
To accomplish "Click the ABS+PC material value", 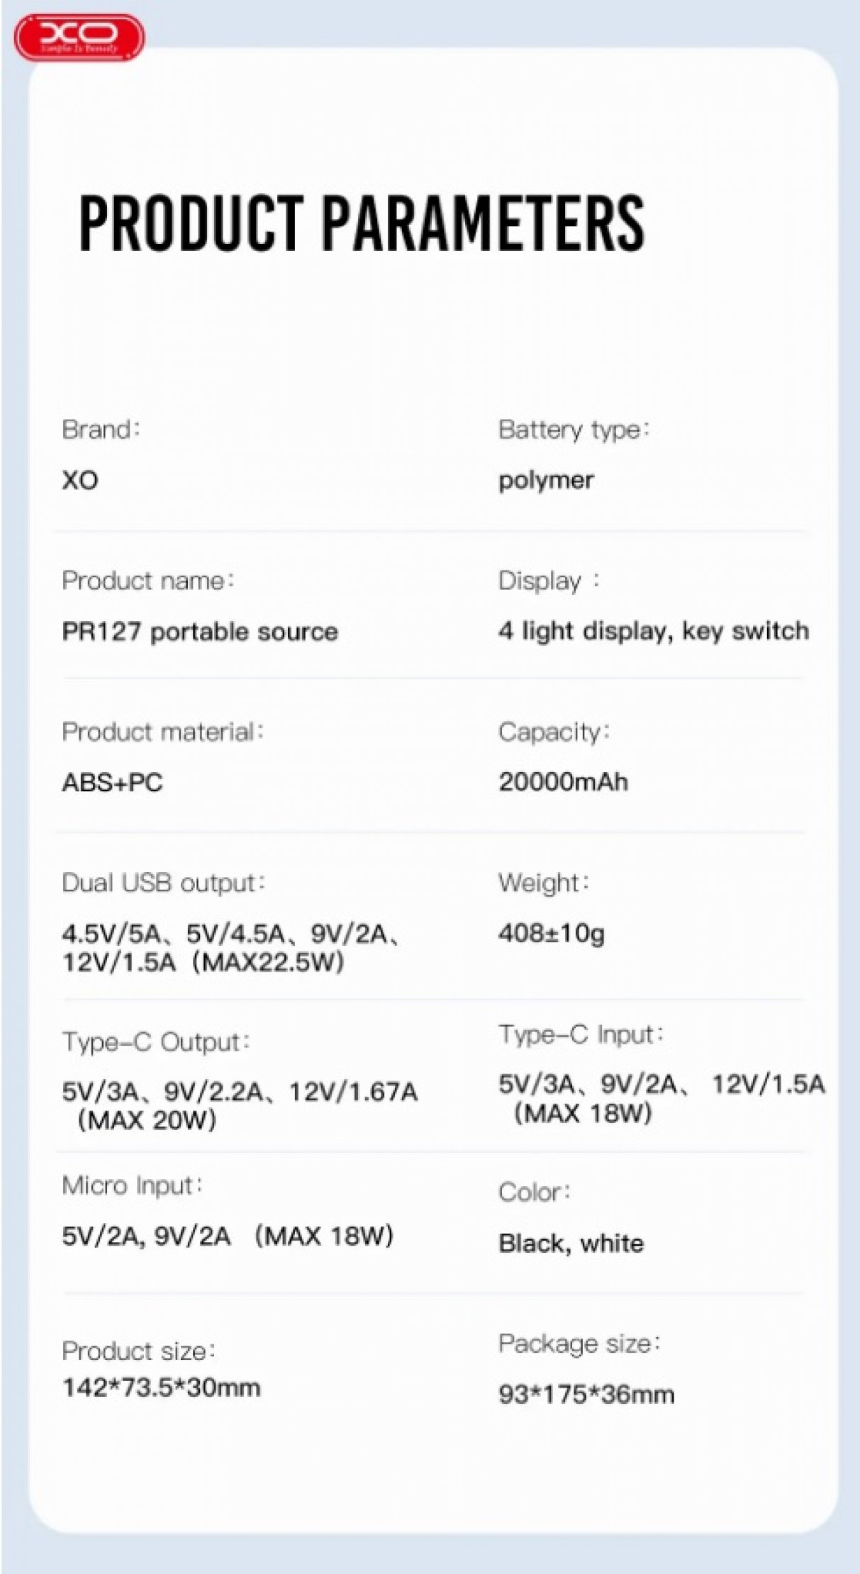I will tap(112, 783).
